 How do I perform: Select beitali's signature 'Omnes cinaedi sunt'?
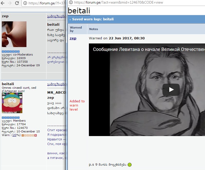[19, 89]
